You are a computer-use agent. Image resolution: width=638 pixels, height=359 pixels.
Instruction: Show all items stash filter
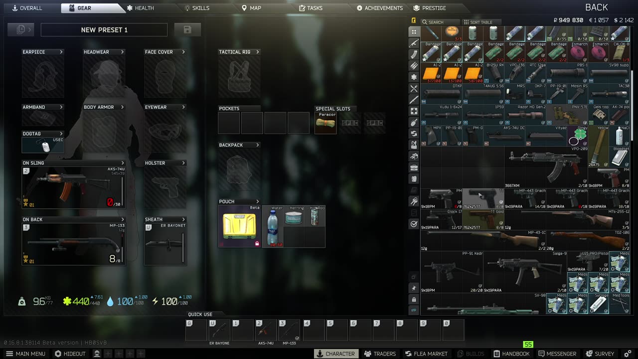414,31
